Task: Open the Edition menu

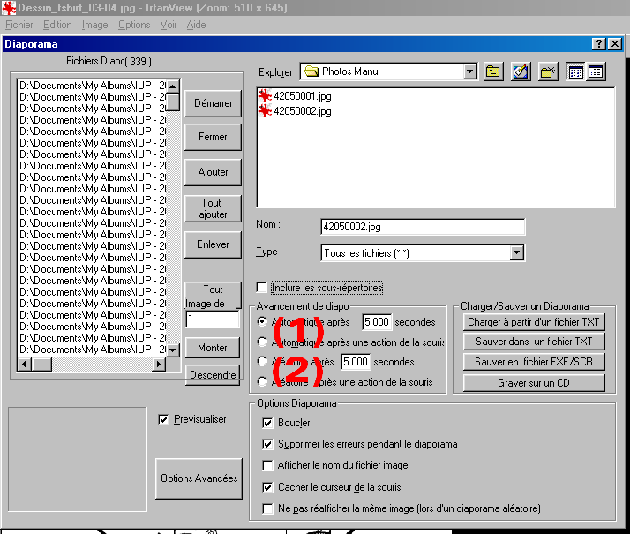Action: 57,25
